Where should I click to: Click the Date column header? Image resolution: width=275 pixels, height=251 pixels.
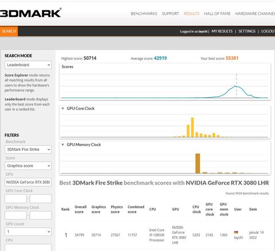point(253,209)
